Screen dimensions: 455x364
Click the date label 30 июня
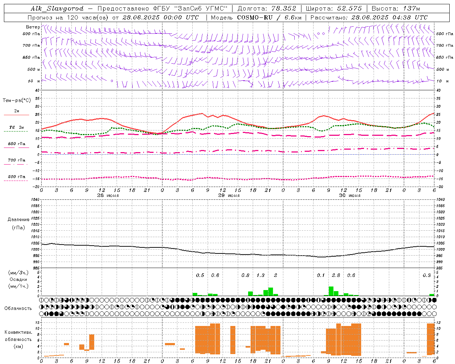[x=350, y=196]
